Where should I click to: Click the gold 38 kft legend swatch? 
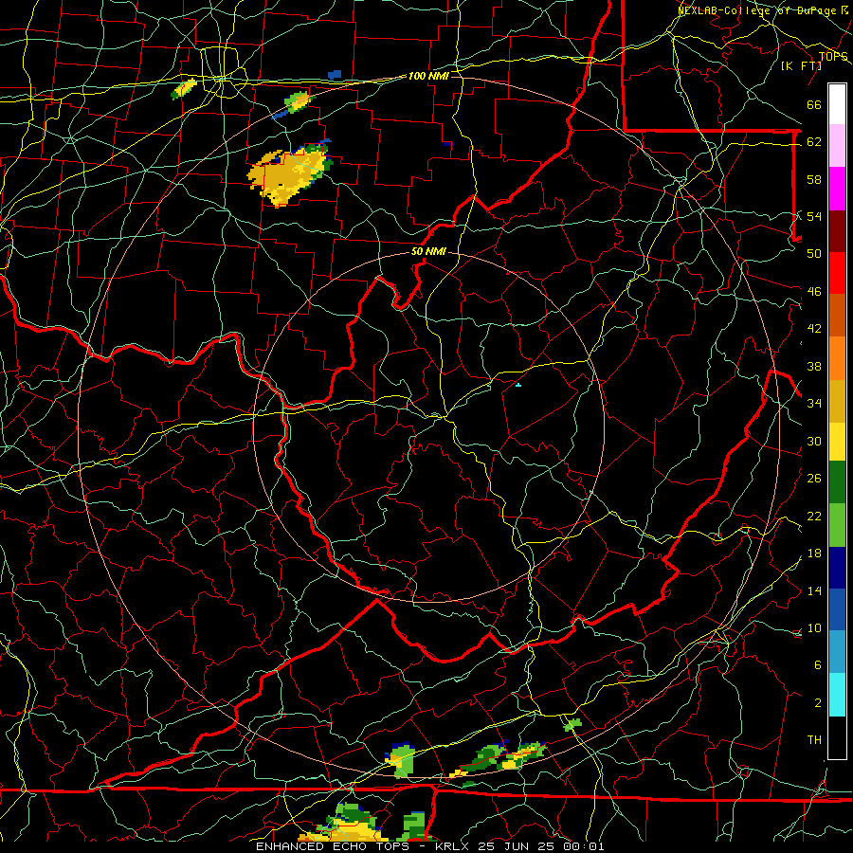837,401
